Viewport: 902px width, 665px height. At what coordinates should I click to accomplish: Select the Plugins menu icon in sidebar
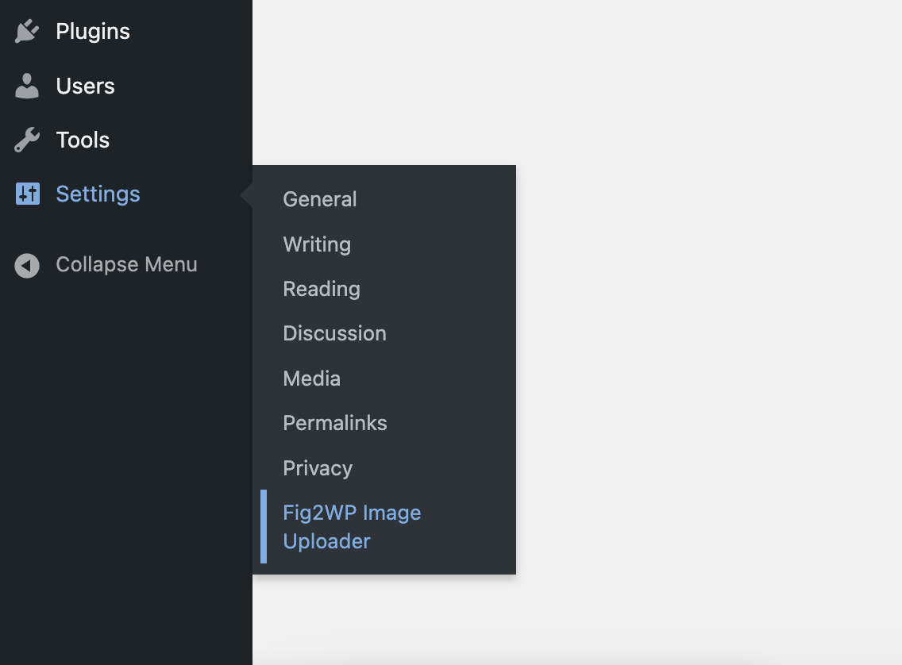coord(26,31)
